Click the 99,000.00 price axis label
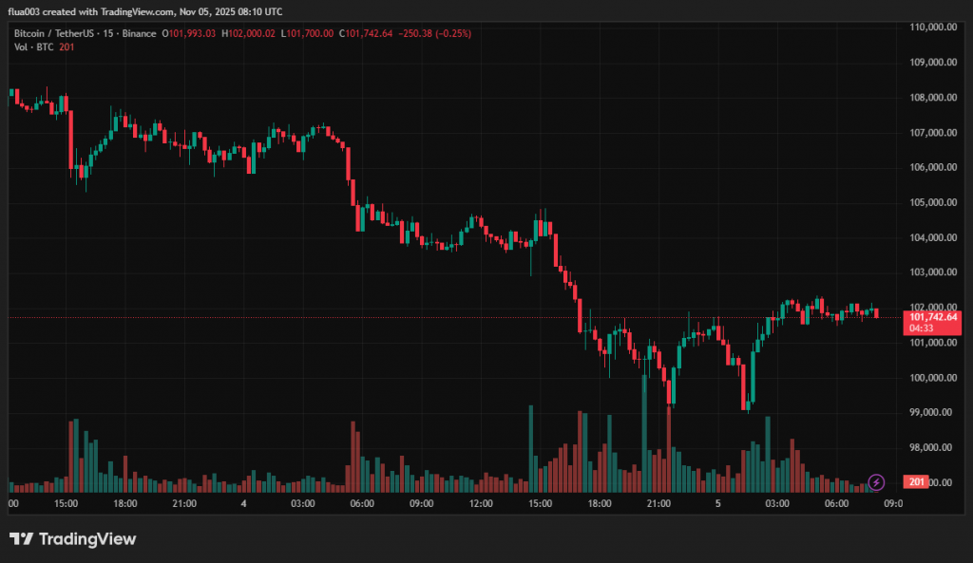Image resolution: width=973 pixels, height=563 pixels. [x=932, y=413]
